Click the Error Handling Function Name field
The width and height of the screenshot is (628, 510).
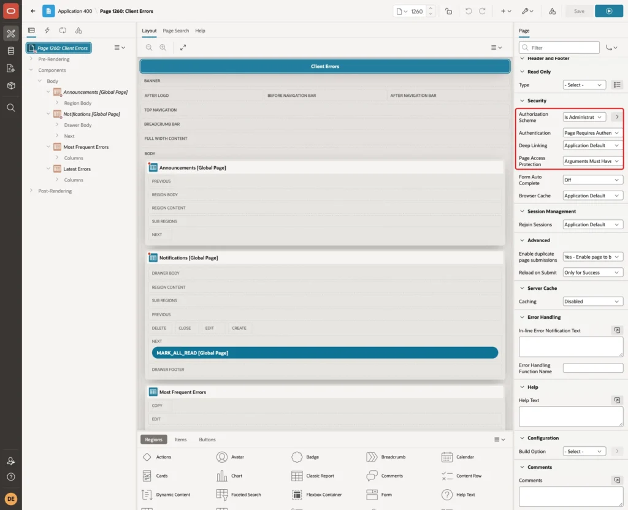(x=593, y=368)
